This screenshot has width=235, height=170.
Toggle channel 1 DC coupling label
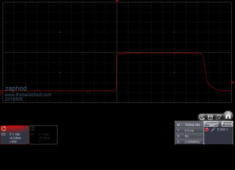coord(4,134)
